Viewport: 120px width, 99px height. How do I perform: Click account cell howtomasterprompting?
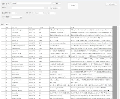[x=20, y=46]
